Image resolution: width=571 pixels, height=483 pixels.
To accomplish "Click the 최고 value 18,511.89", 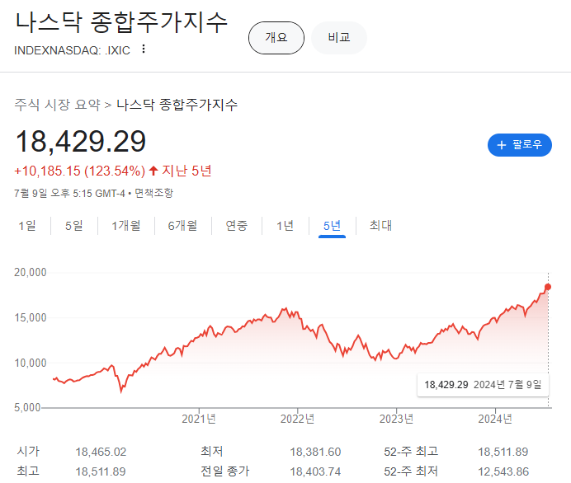I will tap(101, 471).
